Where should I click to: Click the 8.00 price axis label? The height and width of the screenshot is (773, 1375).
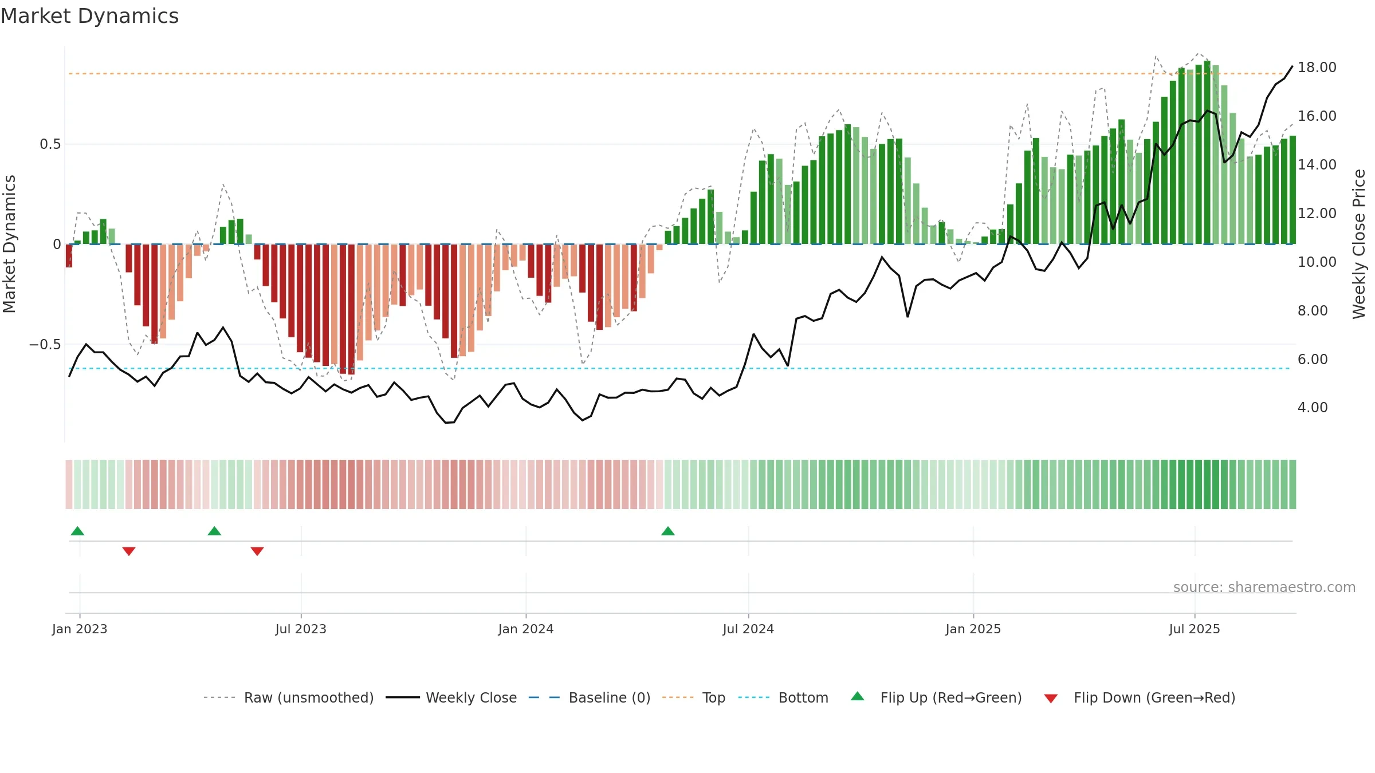coord(1313,311)
